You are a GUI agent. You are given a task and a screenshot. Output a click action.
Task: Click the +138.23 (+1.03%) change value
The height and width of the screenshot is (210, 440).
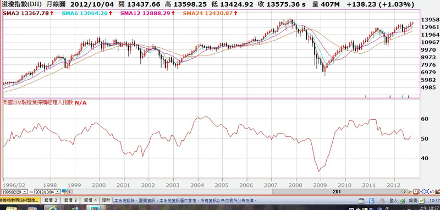[x=380, y=4]
